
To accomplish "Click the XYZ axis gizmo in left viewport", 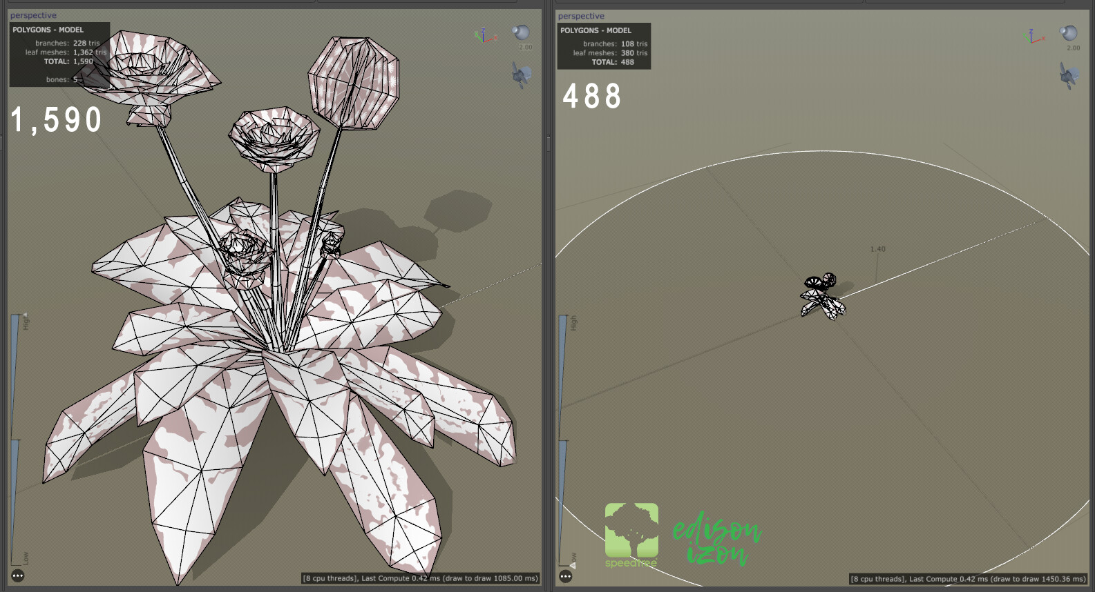I will [x=485, y=36].
